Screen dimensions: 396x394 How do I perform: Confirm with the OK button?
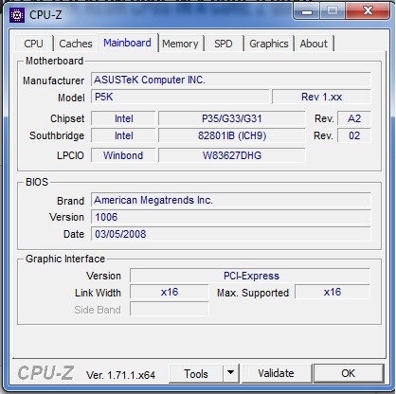click(349, 373)
